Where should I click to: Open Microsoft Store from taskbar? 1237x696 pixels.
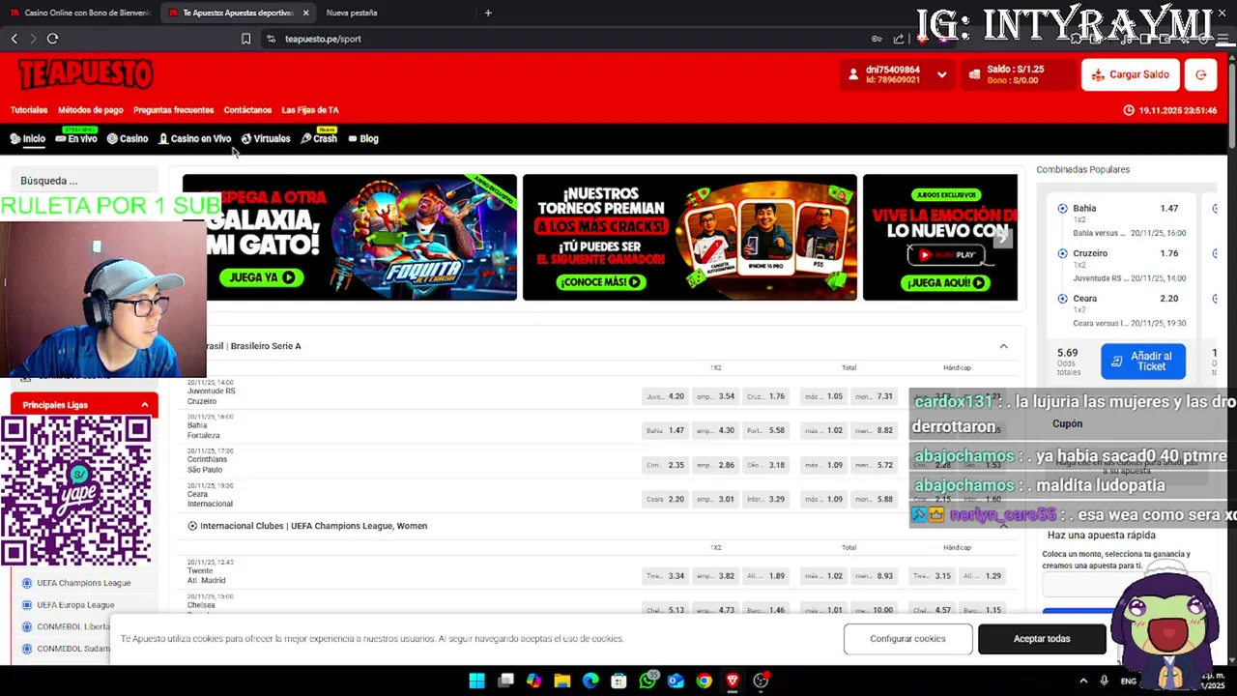[x=619, y=681]
